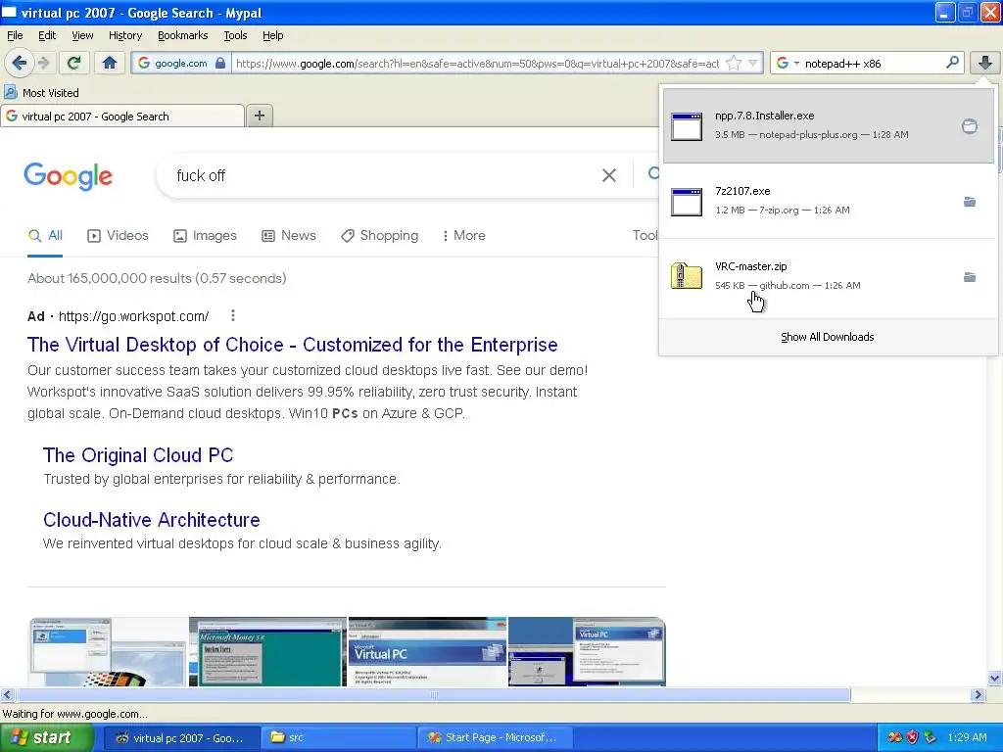Open the search engine selector dropdown
The width and height of the screenshot is (1003, 752).
(x=787, y=63)
